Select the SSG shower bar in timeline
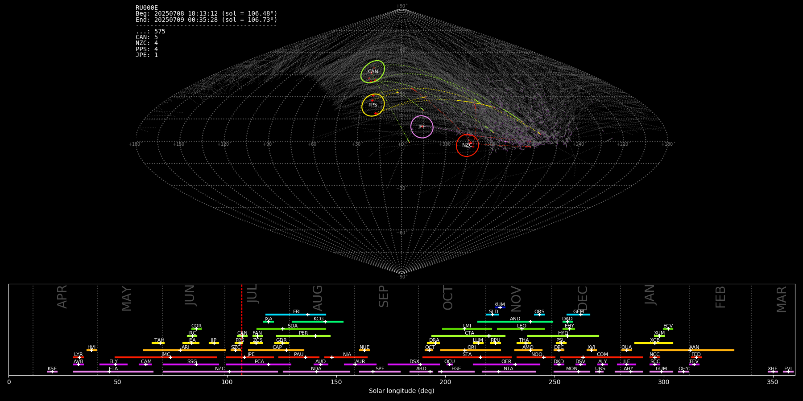The width and height of the screenshot is (803, 401). coord(191,364)
